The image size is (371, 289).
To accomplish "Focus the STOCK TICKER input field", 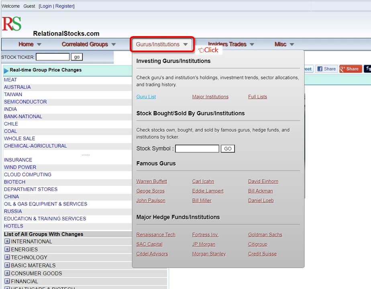I will tap(53, 57).
